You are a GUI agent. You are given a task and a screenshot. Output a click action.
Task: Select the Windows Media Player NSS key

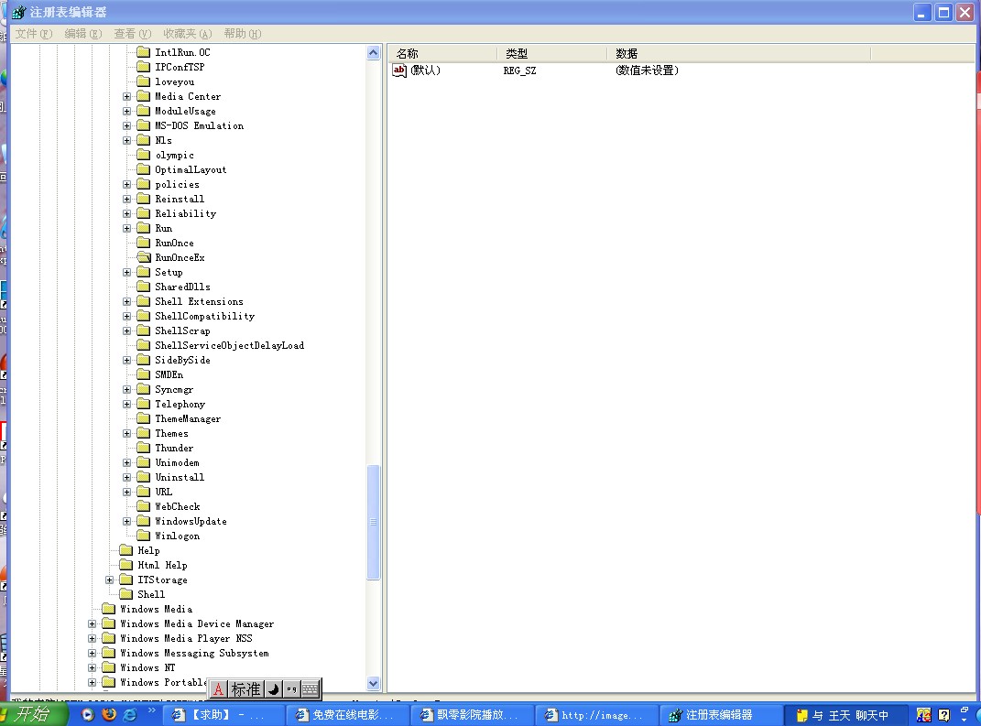click(x=187, y=638)
